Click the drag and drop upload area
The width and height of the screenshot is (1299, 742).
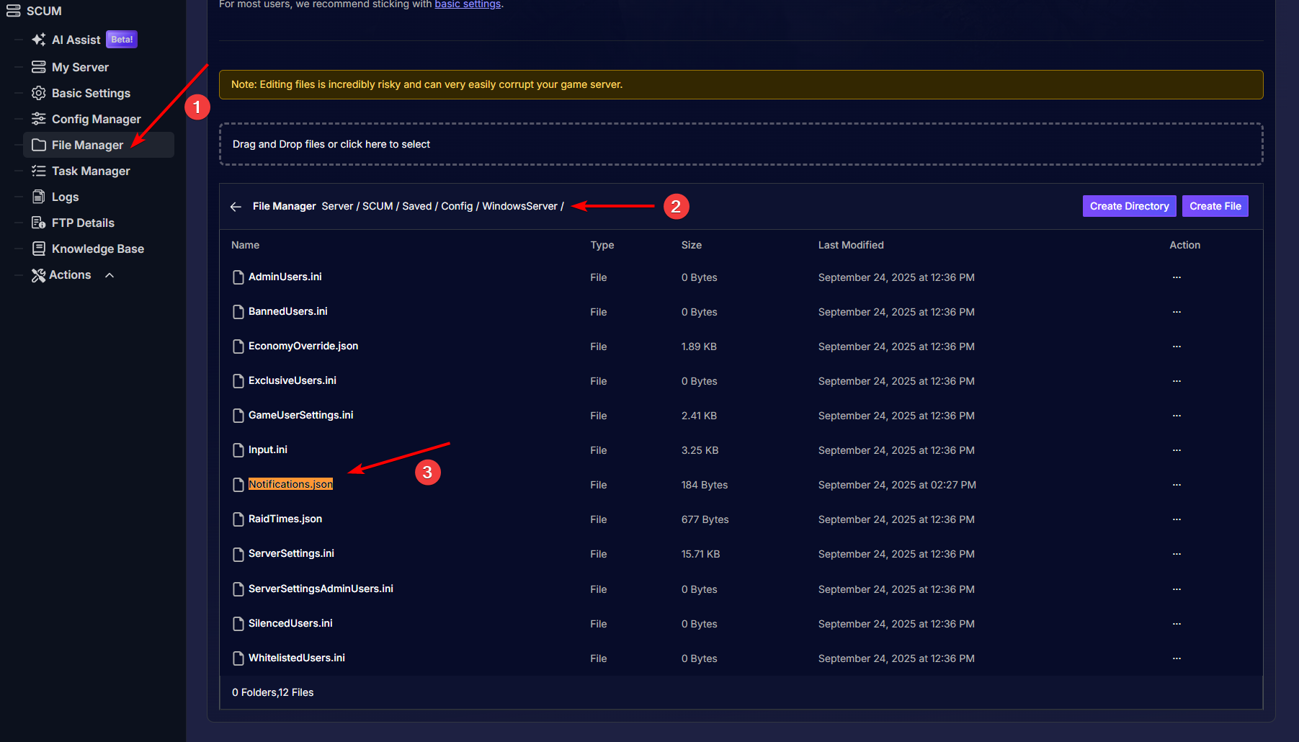pyautogui.click(x=741, y=144)
